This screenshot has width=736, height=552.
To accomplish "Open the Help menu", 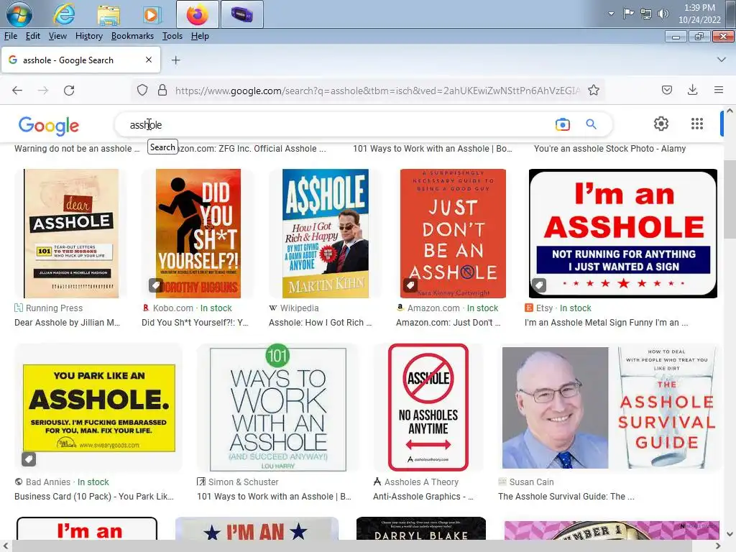I will coord(200,36).
